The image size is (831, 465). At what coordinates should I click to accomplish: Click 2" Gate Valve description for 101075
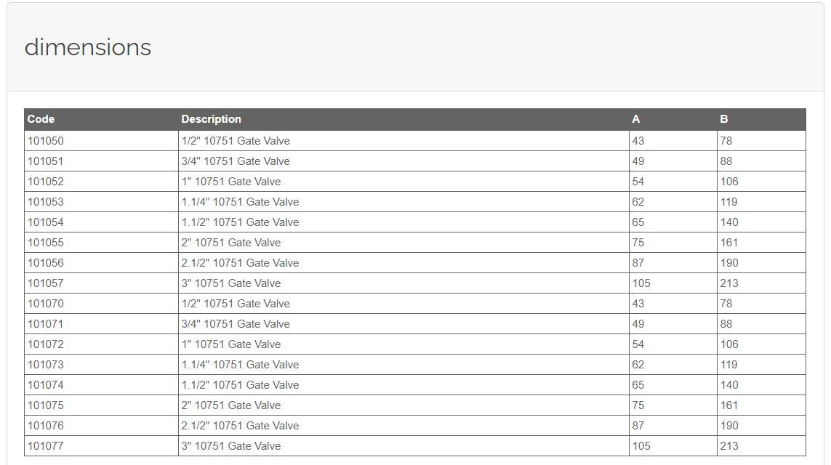[x=231, y=405]
